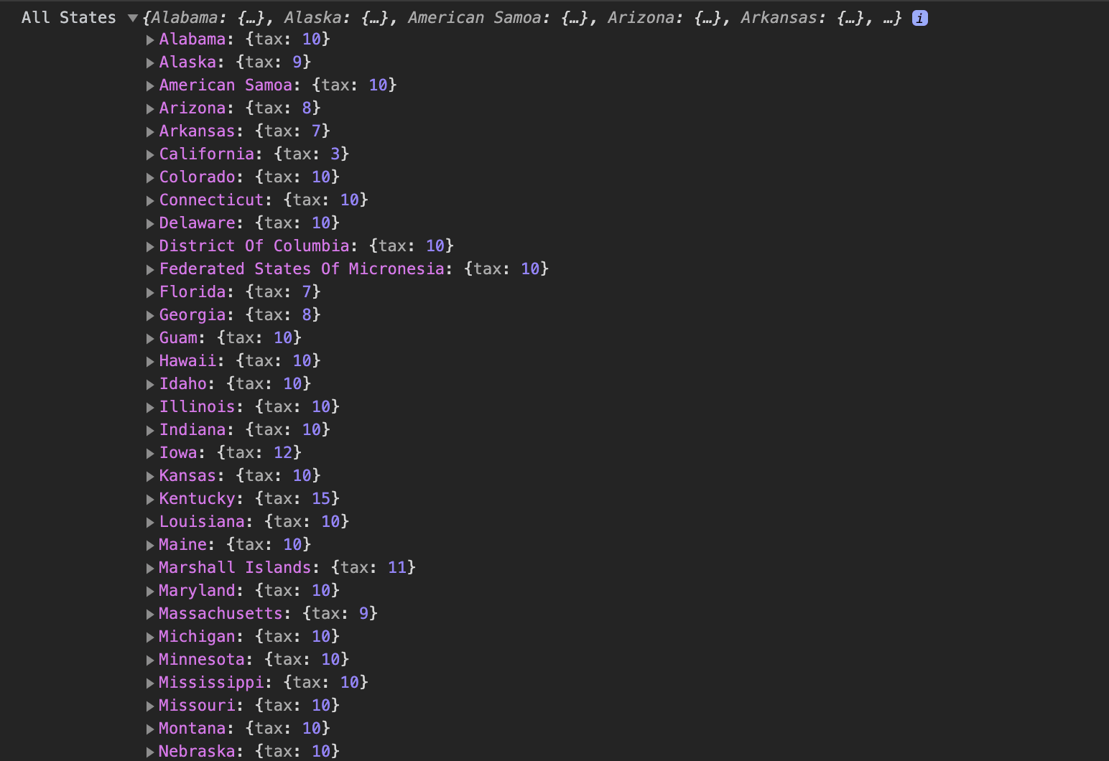This screenshot has height=761, width=1109.
Task: Expand the Alabama entry
Action: [150, 40]
